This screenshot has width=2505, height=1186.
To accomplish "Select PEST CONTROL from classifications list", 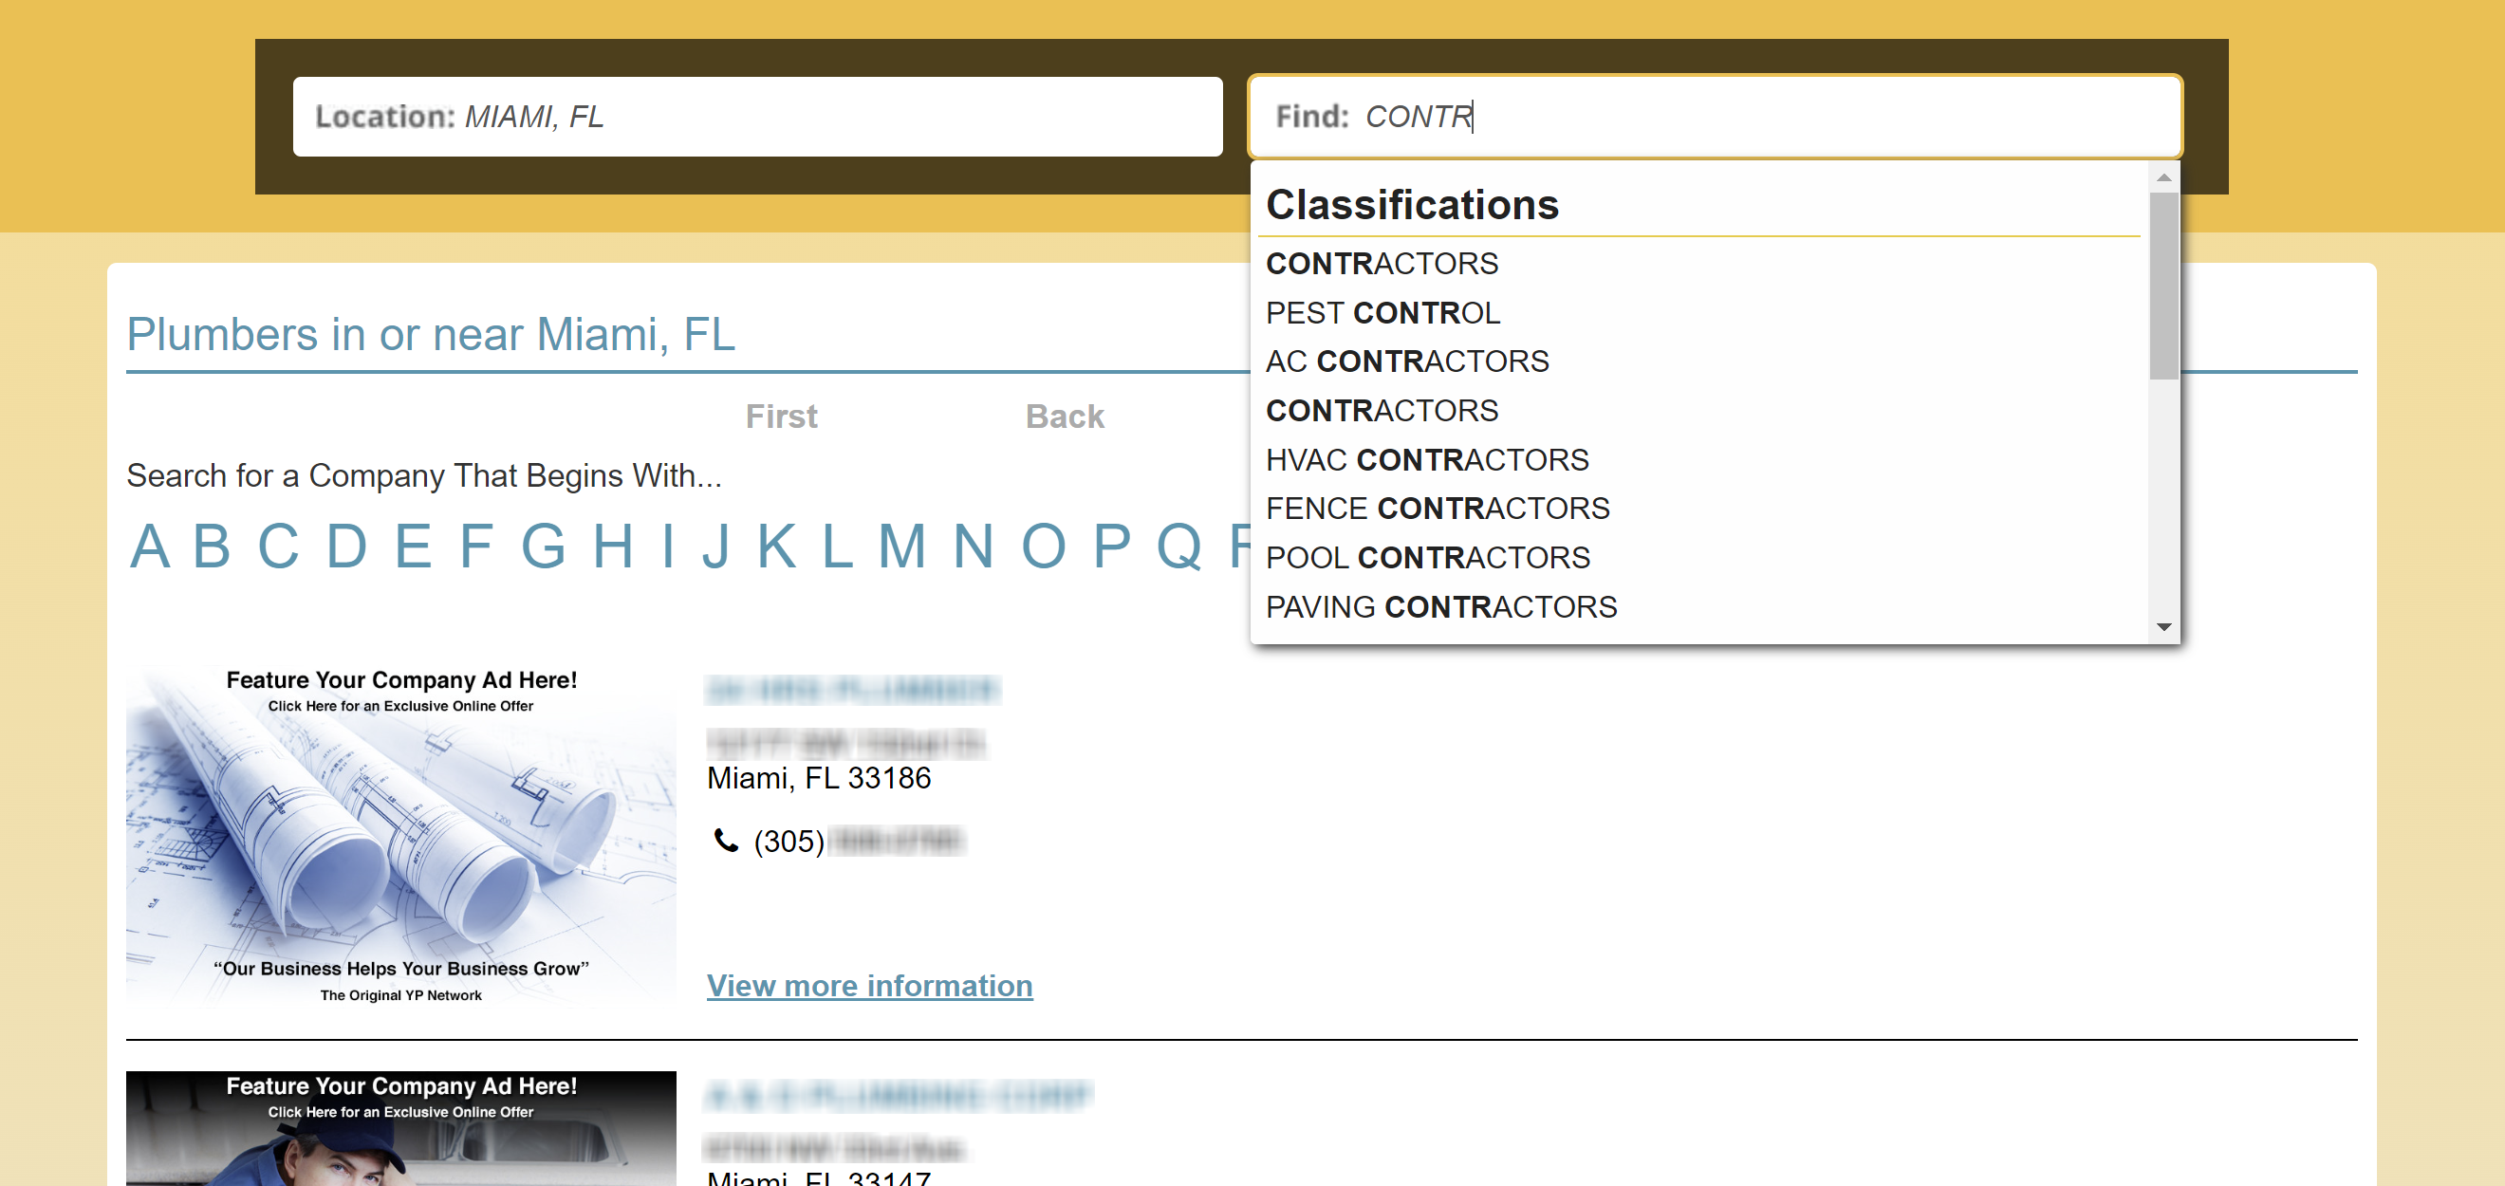I will [1383, 313].
